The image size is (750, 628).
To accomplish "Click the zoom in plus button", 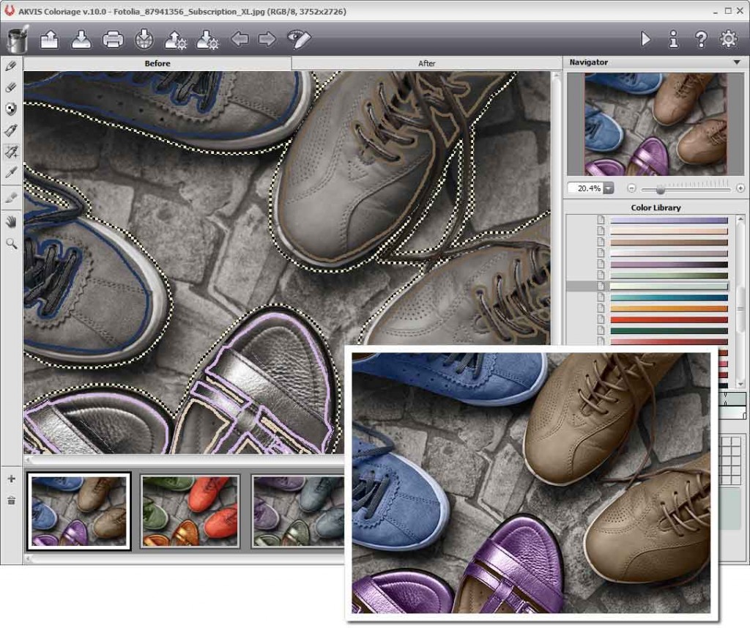I will 740,188.
